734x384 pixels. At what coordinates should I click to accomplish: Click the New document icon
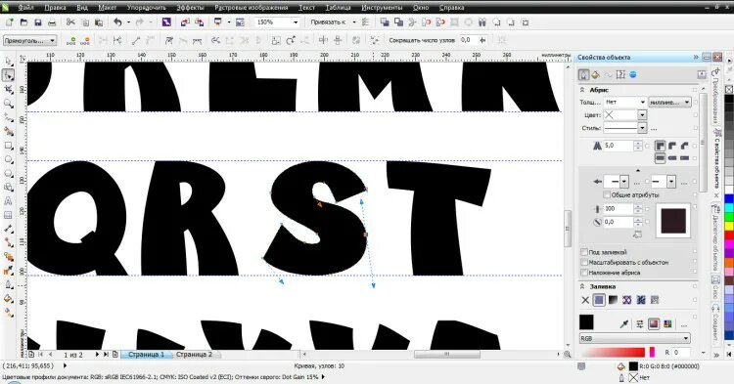coord(9,21)
